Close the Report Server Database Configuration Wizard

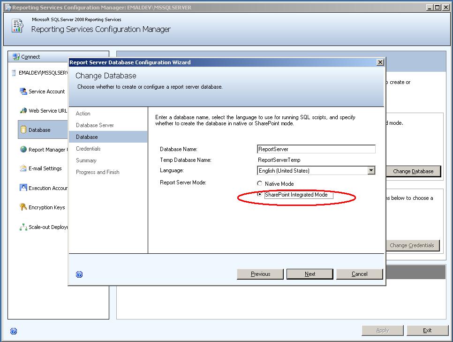pos(380,62)
